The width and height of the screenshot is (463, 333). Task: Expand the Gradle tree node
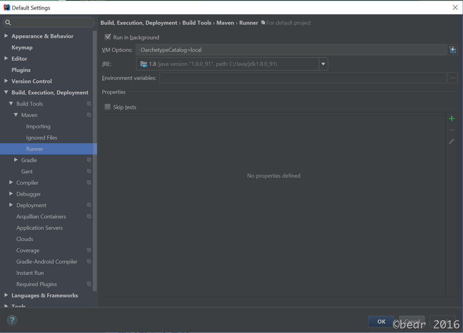coord(16,160)
